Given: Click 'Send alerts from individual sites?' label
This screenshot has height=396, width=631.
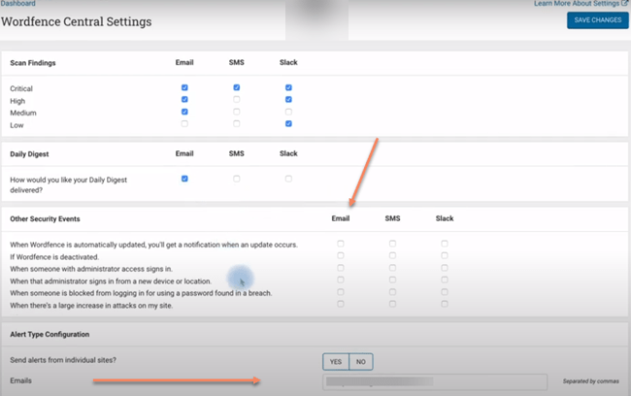Looking at the screenshot, I should 63,360.
